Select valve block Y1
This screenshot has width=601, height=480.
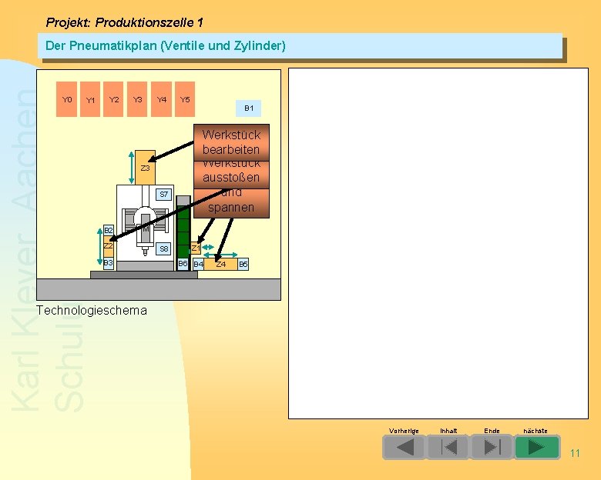coord(90,99)
